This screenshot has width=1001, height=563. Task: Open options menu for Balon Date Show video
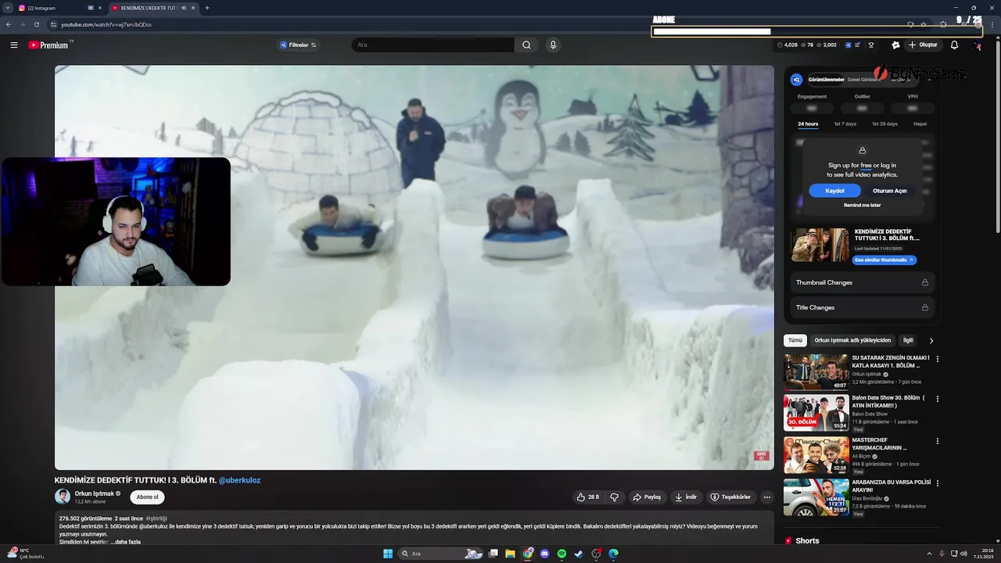[938, 399]
